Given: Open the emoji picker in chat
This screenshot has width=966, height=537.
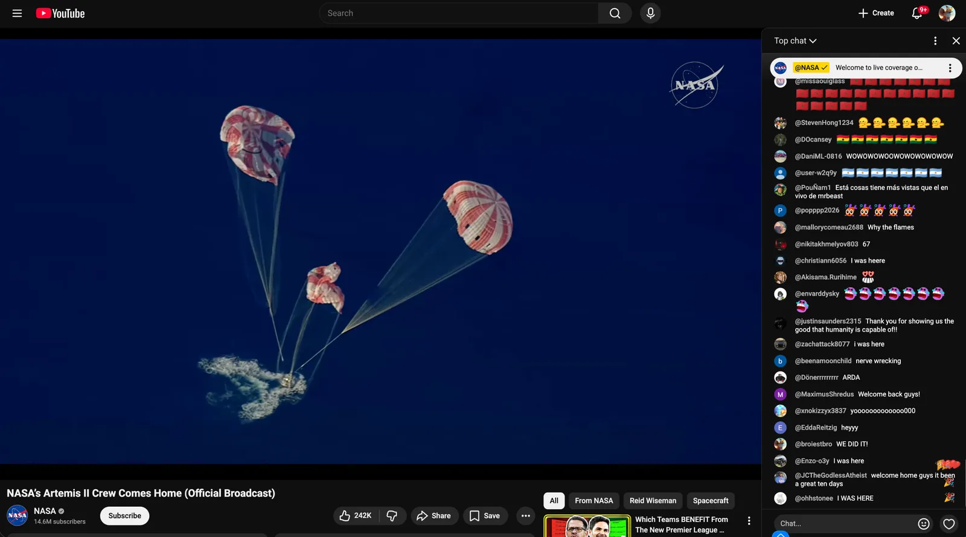Looking at the screenshot, I should 924,524.
